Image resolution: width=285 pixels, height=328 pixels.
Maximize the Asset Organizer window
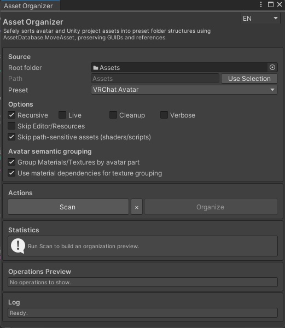tap(271, 4)
